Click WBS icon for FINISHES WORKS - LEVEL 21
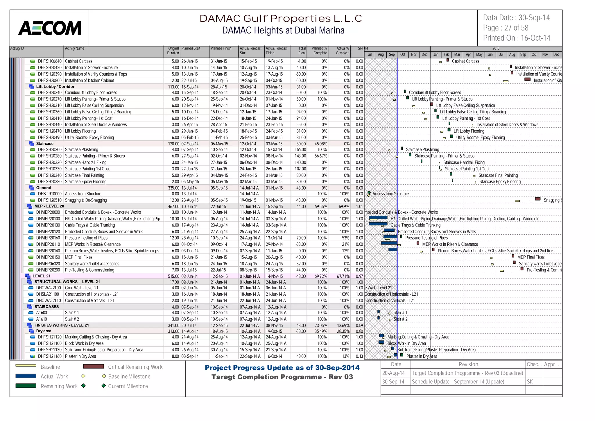This screenshot has width=595, height=421. pyautogui.click(x=30, y=325)
